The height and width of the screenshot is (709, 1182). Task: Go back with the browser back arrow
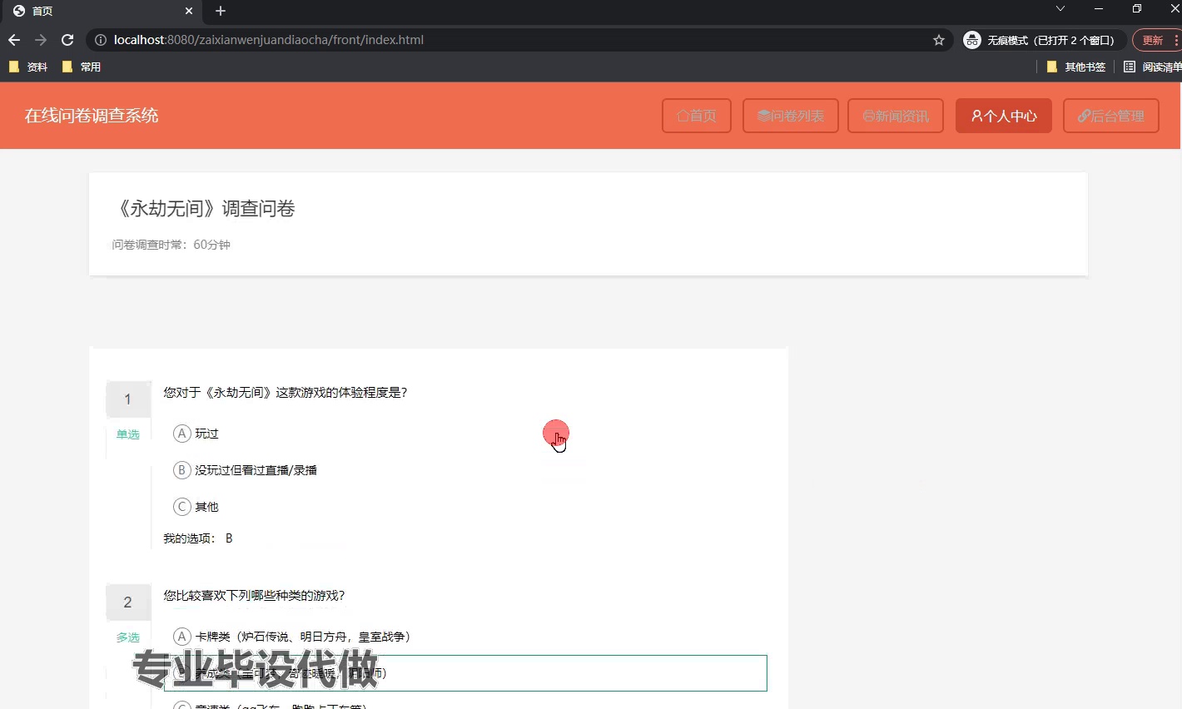14,40
